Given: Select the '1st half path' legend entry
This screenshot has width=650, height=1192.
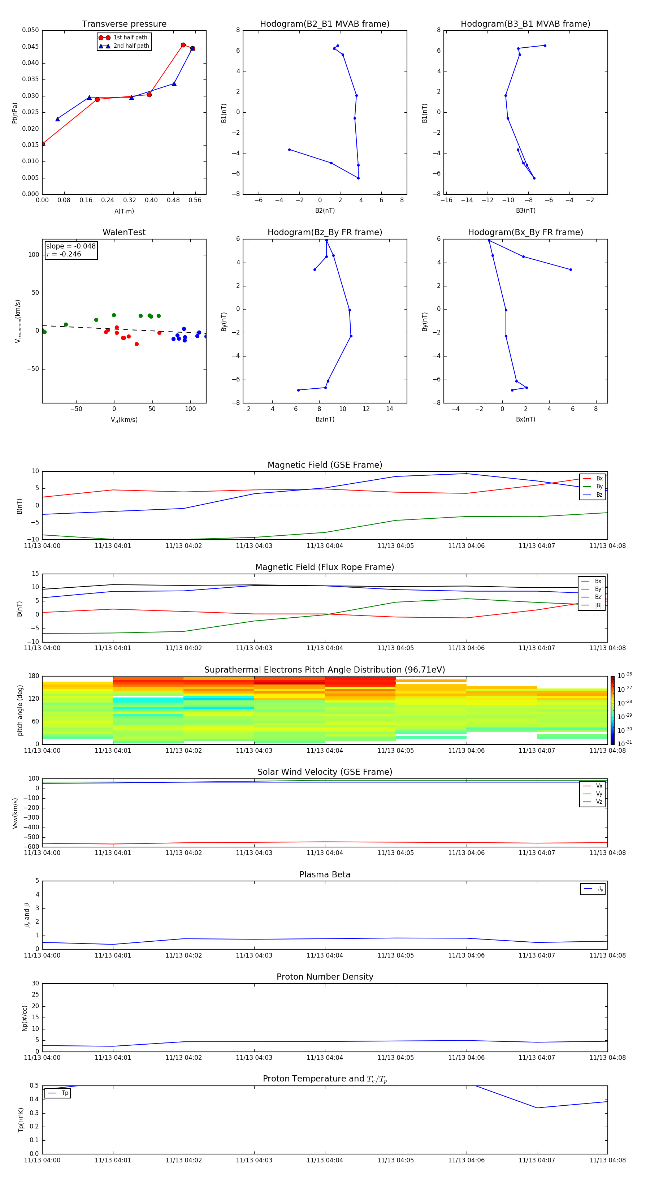Looking at the screenshot, I should click(x=123, y=38).
